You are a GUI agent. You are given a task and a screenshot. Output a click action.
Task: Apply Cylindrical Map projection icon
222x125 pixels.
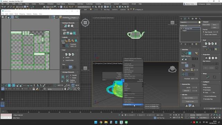(x=210, y=58)
